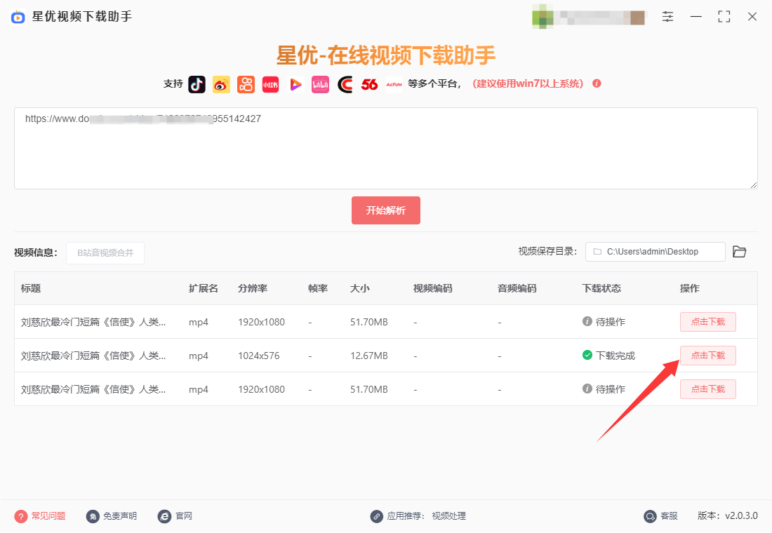
Task: Open folder browser for video save directory
Action: (739, 251)
